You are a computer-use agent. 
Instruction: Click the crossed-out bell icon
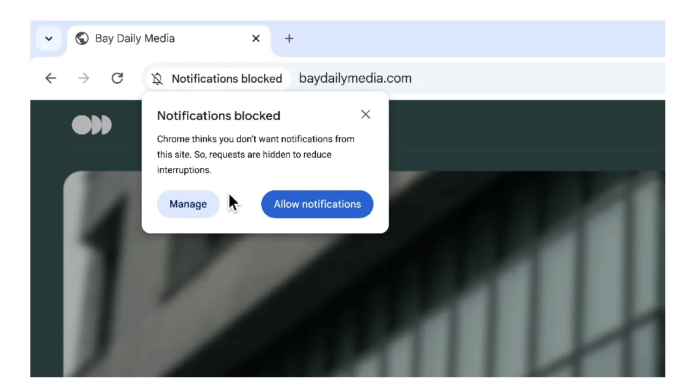[x=157, y=79]
